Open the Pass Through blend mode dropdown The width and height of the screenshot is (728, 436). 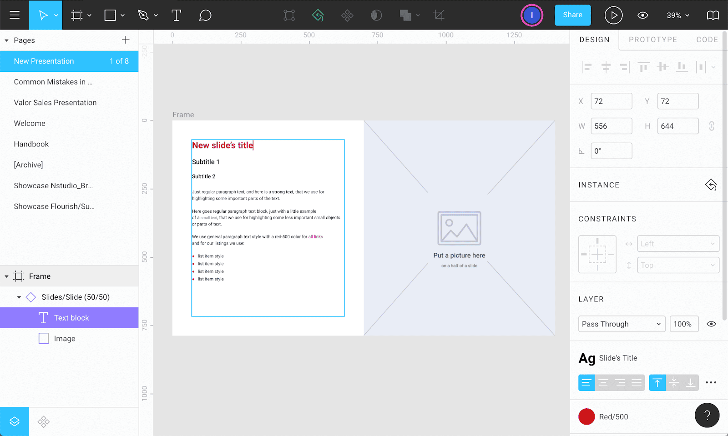click(621, 324)
